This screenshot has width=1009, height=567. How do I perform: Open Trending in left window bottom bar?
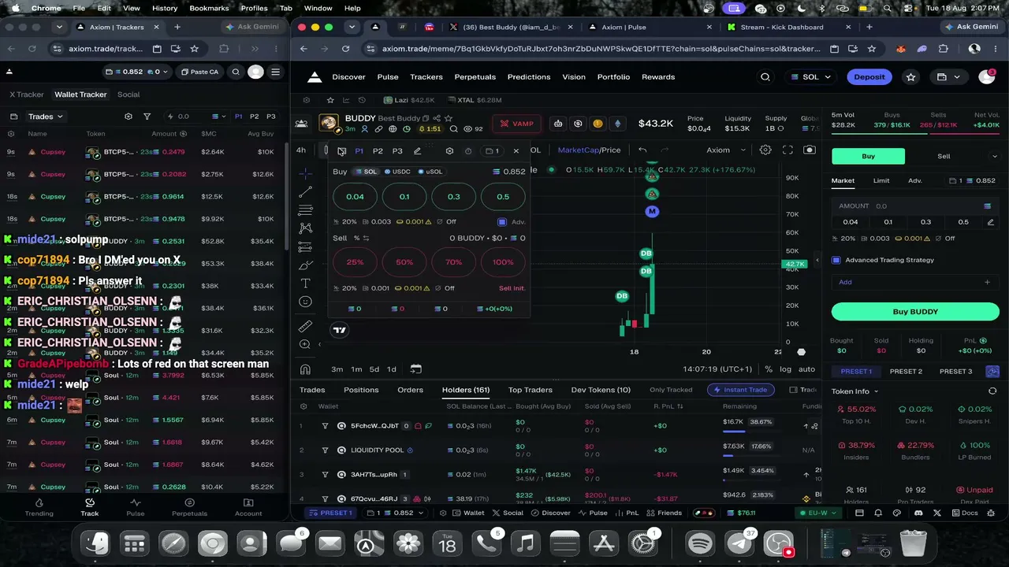[39, 507]
